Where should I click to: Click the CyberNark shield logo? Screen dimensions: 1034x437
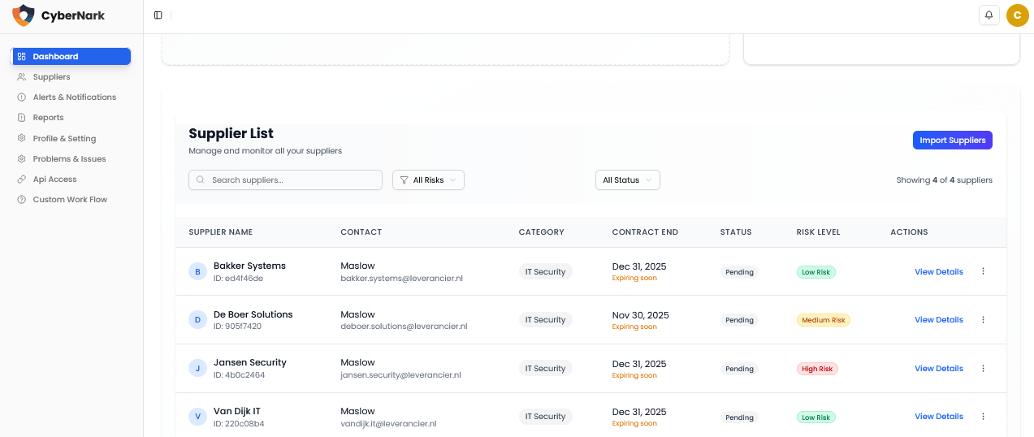[24, 15]
